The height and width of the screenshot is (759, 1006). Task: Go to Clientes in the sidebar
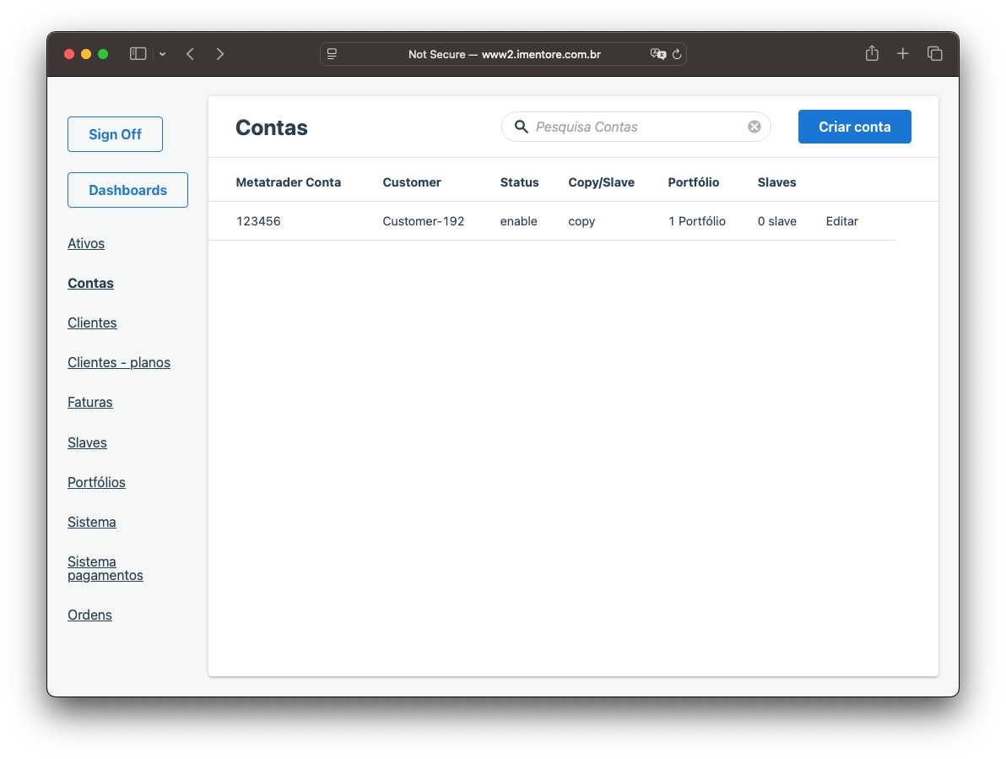(x=92, y=323)
